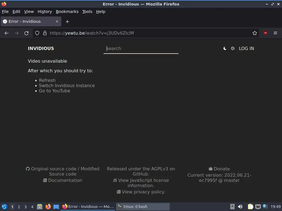Focus the Invidious search field
The width and height of the screenshot is (282, 211).
click(x=141, y=48)
